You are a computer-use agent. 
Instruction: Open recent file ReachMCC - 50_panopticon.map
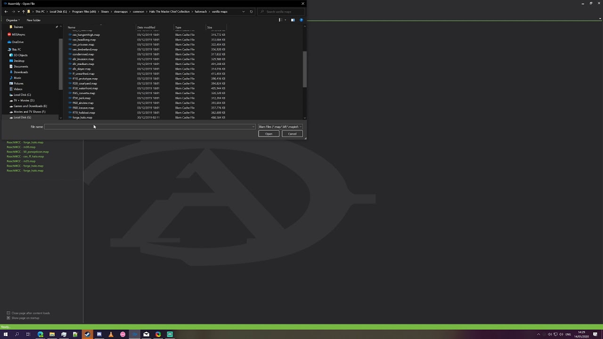tap(28, 152)
